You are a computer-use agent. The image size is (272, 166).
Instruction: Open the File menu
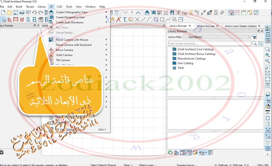(2, 7)
